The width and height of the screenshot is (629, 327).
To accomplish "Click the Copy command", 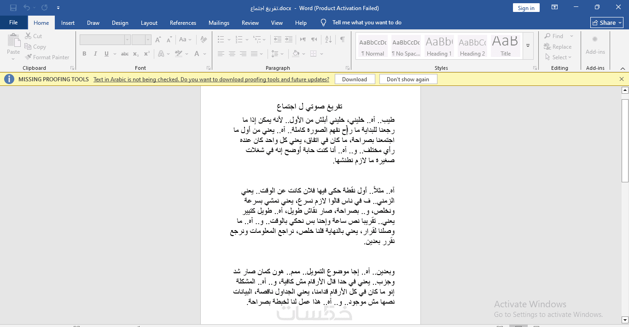I will [x=35, y=47].
